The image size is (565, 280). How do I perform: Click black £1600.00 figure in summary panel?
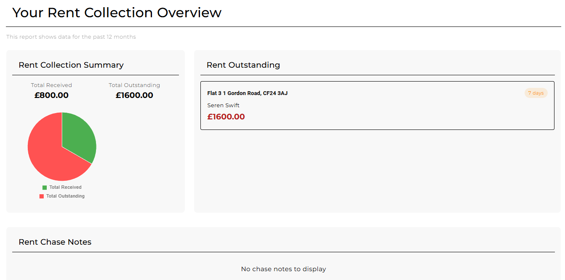(134, 95)
